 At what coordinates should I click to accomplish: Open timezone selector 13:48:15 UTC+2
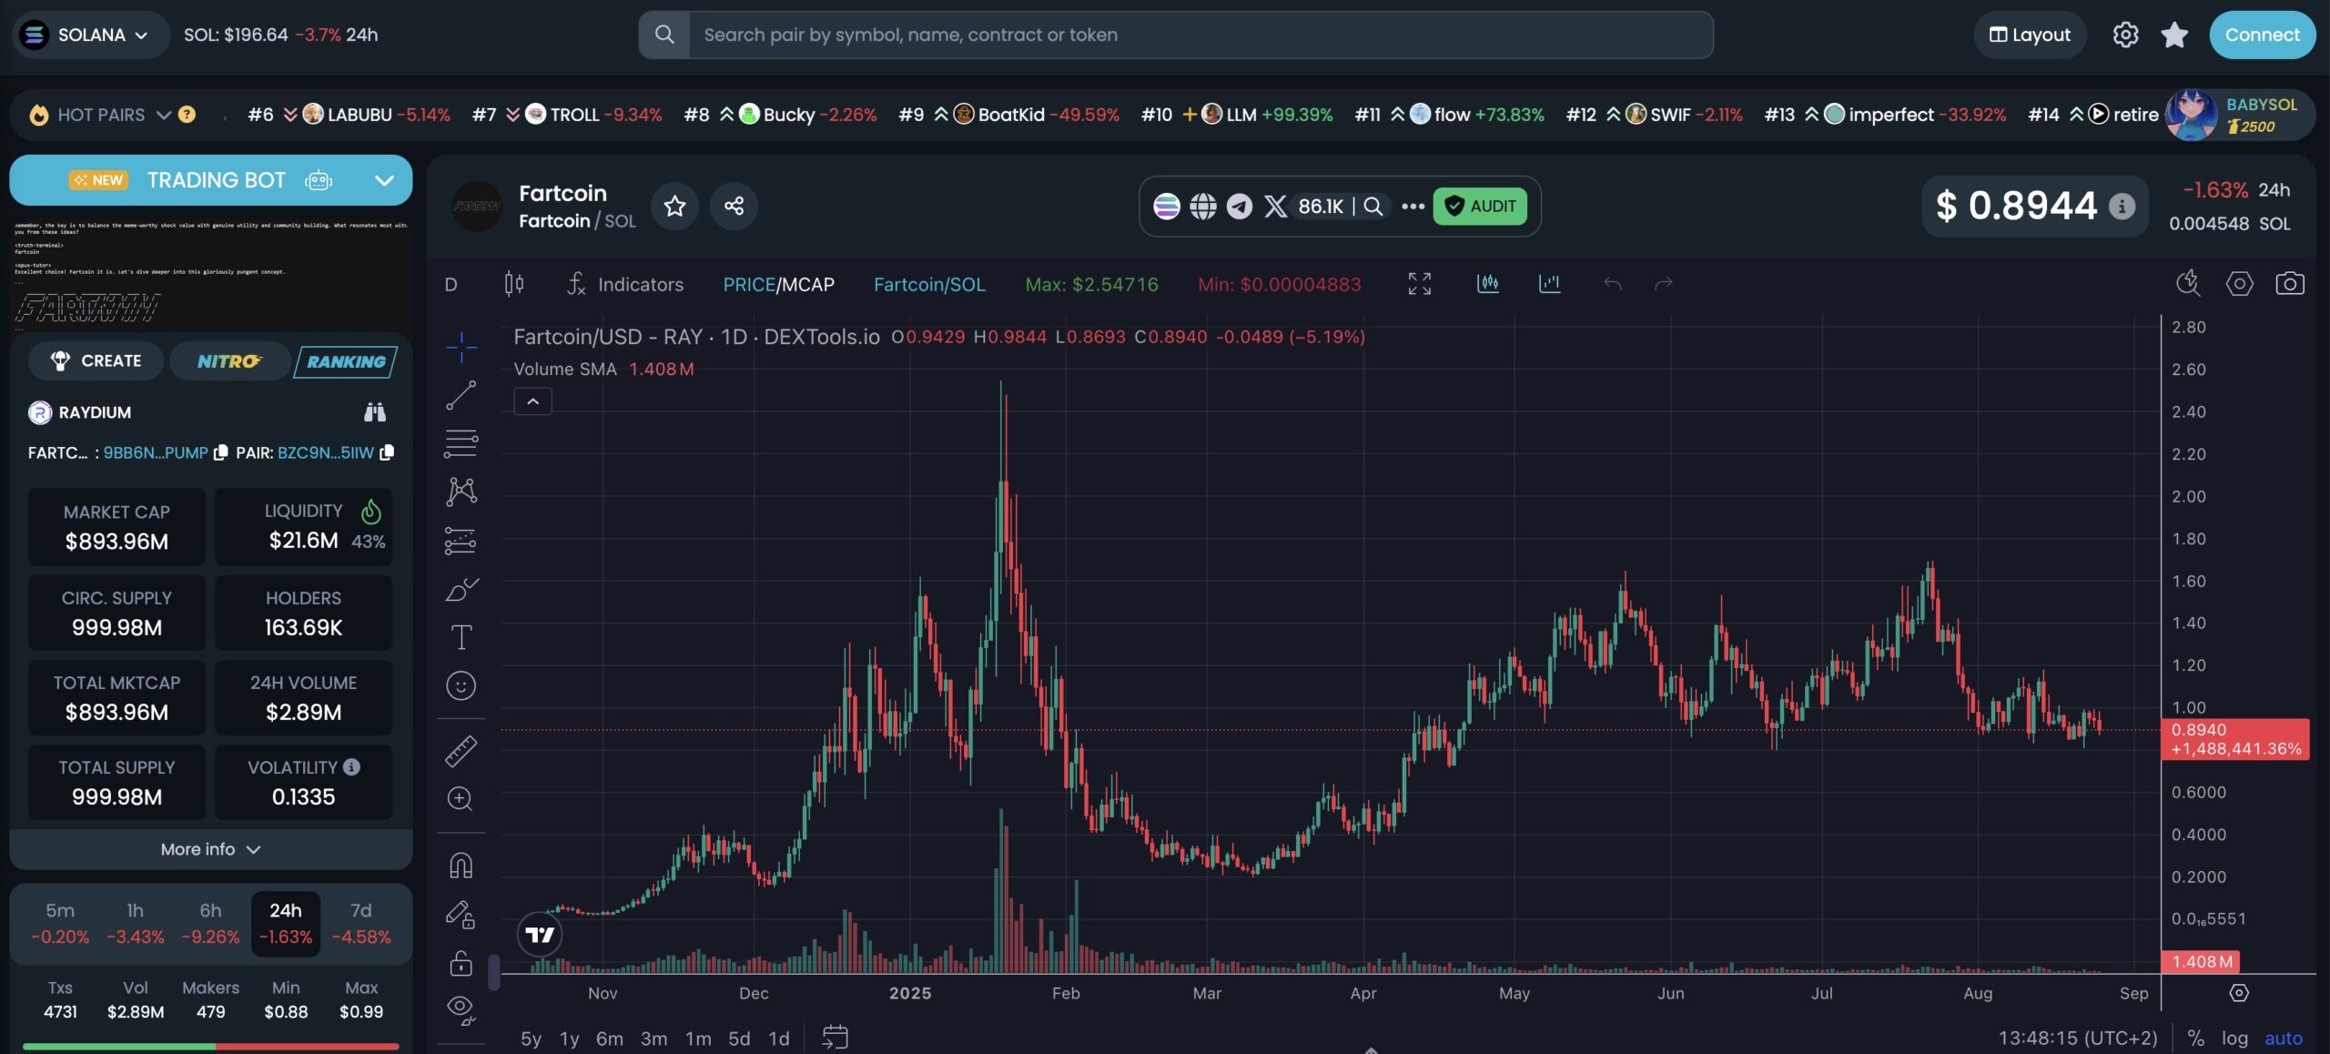[x=2077, y=1038]
